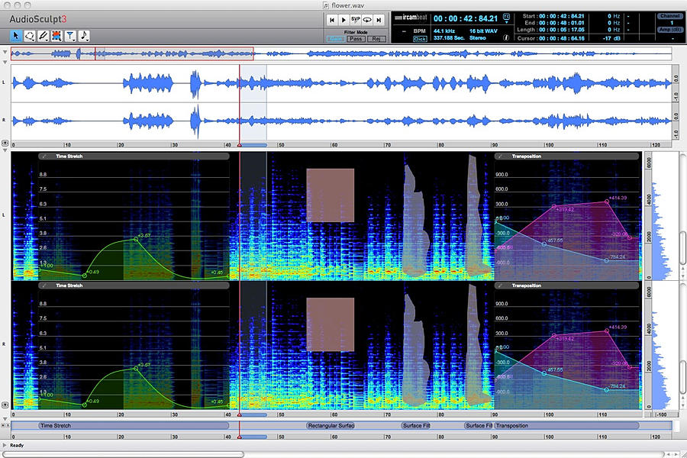Click the ircambeat logo
Viewport: 687px width, 458px height.
coord(411,18)
